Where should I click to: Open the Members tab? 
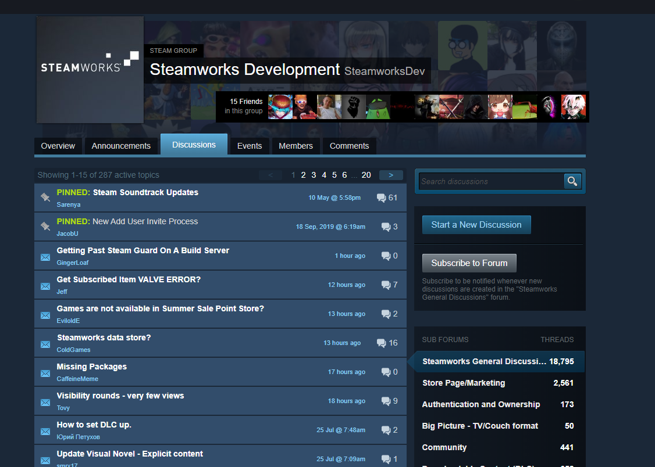point(296,146)
